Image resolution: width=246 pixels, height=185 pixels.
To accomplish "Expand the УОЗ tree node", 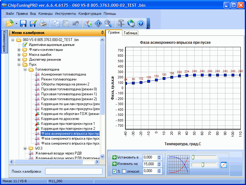I will pos(25,148).
